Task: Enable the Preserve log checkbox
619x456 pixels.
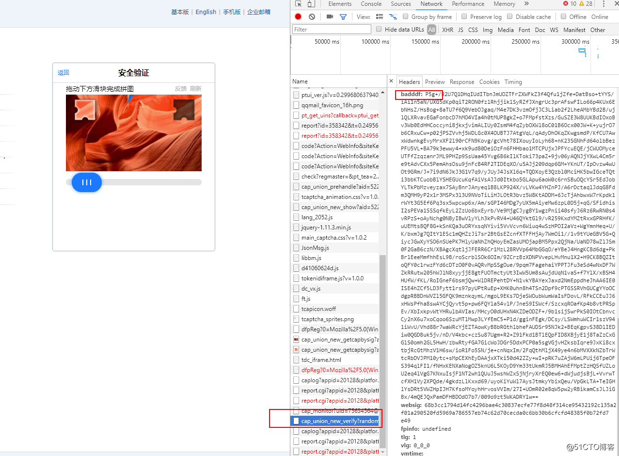Action: point(464,16)
